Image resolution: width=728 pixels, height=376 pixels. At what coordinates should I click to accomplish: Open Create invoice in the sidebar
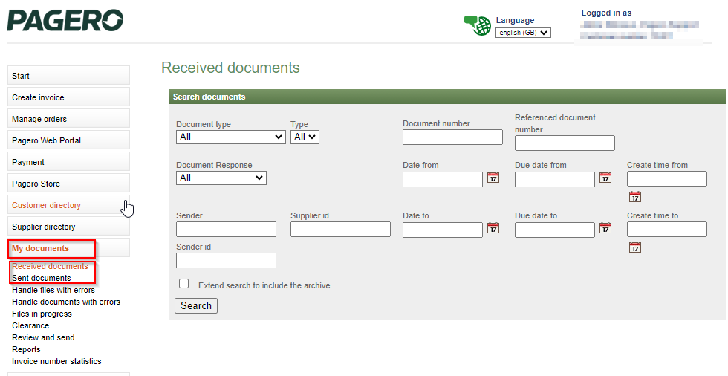click(68, 97)
